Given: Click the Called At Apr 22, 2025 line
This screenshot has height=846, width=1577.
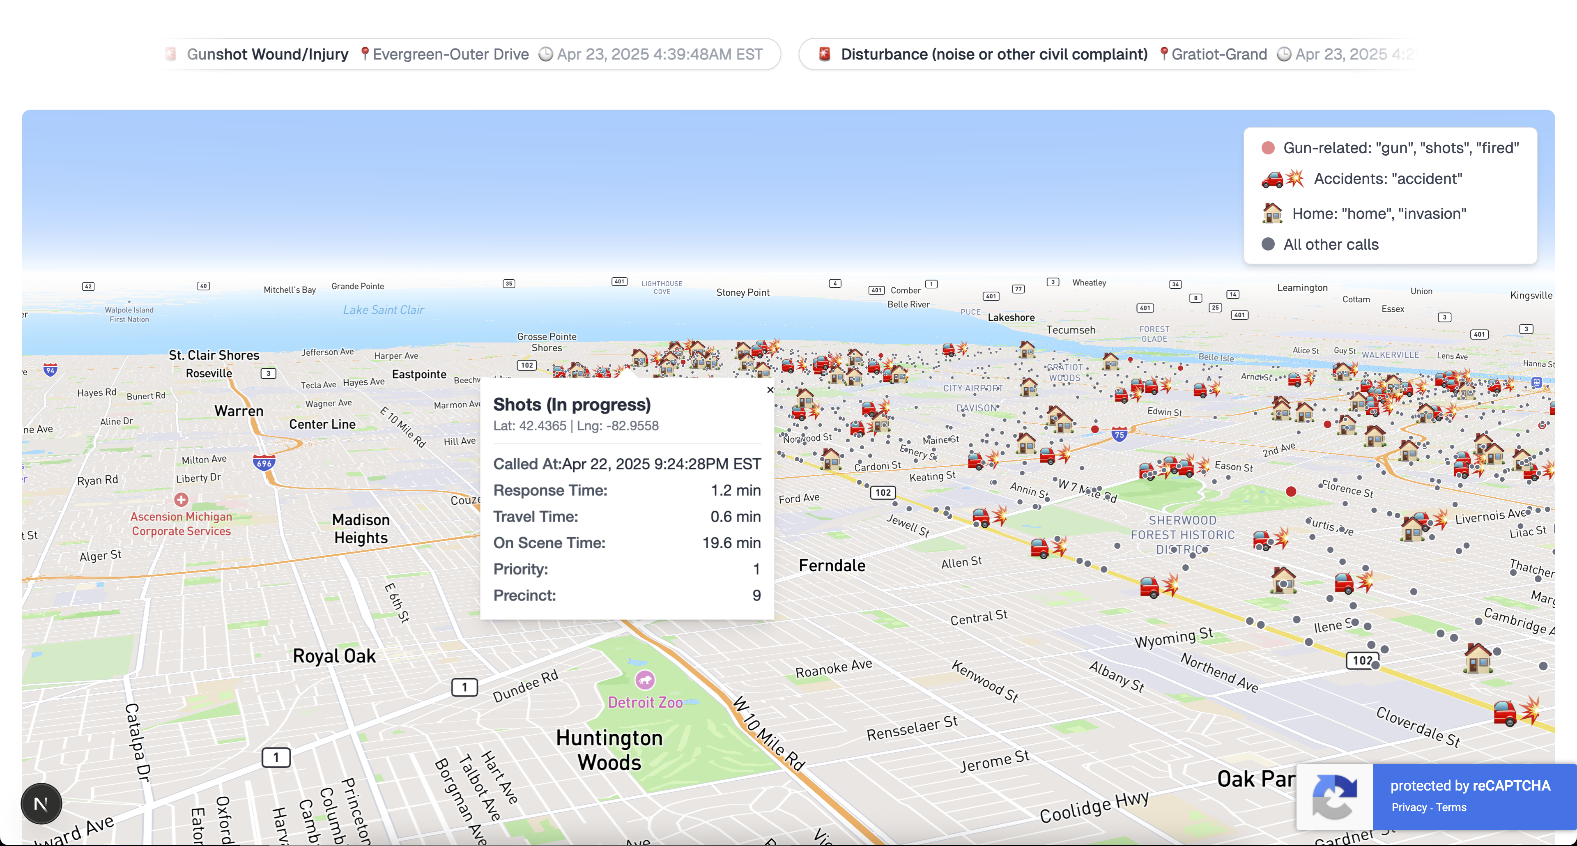Looking at the screenshot, I should pyautogui.click(x=627, y=463).
